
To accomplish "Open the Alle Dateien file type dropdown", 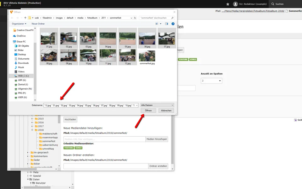I will pyautogui.click(x=157, y=105).
